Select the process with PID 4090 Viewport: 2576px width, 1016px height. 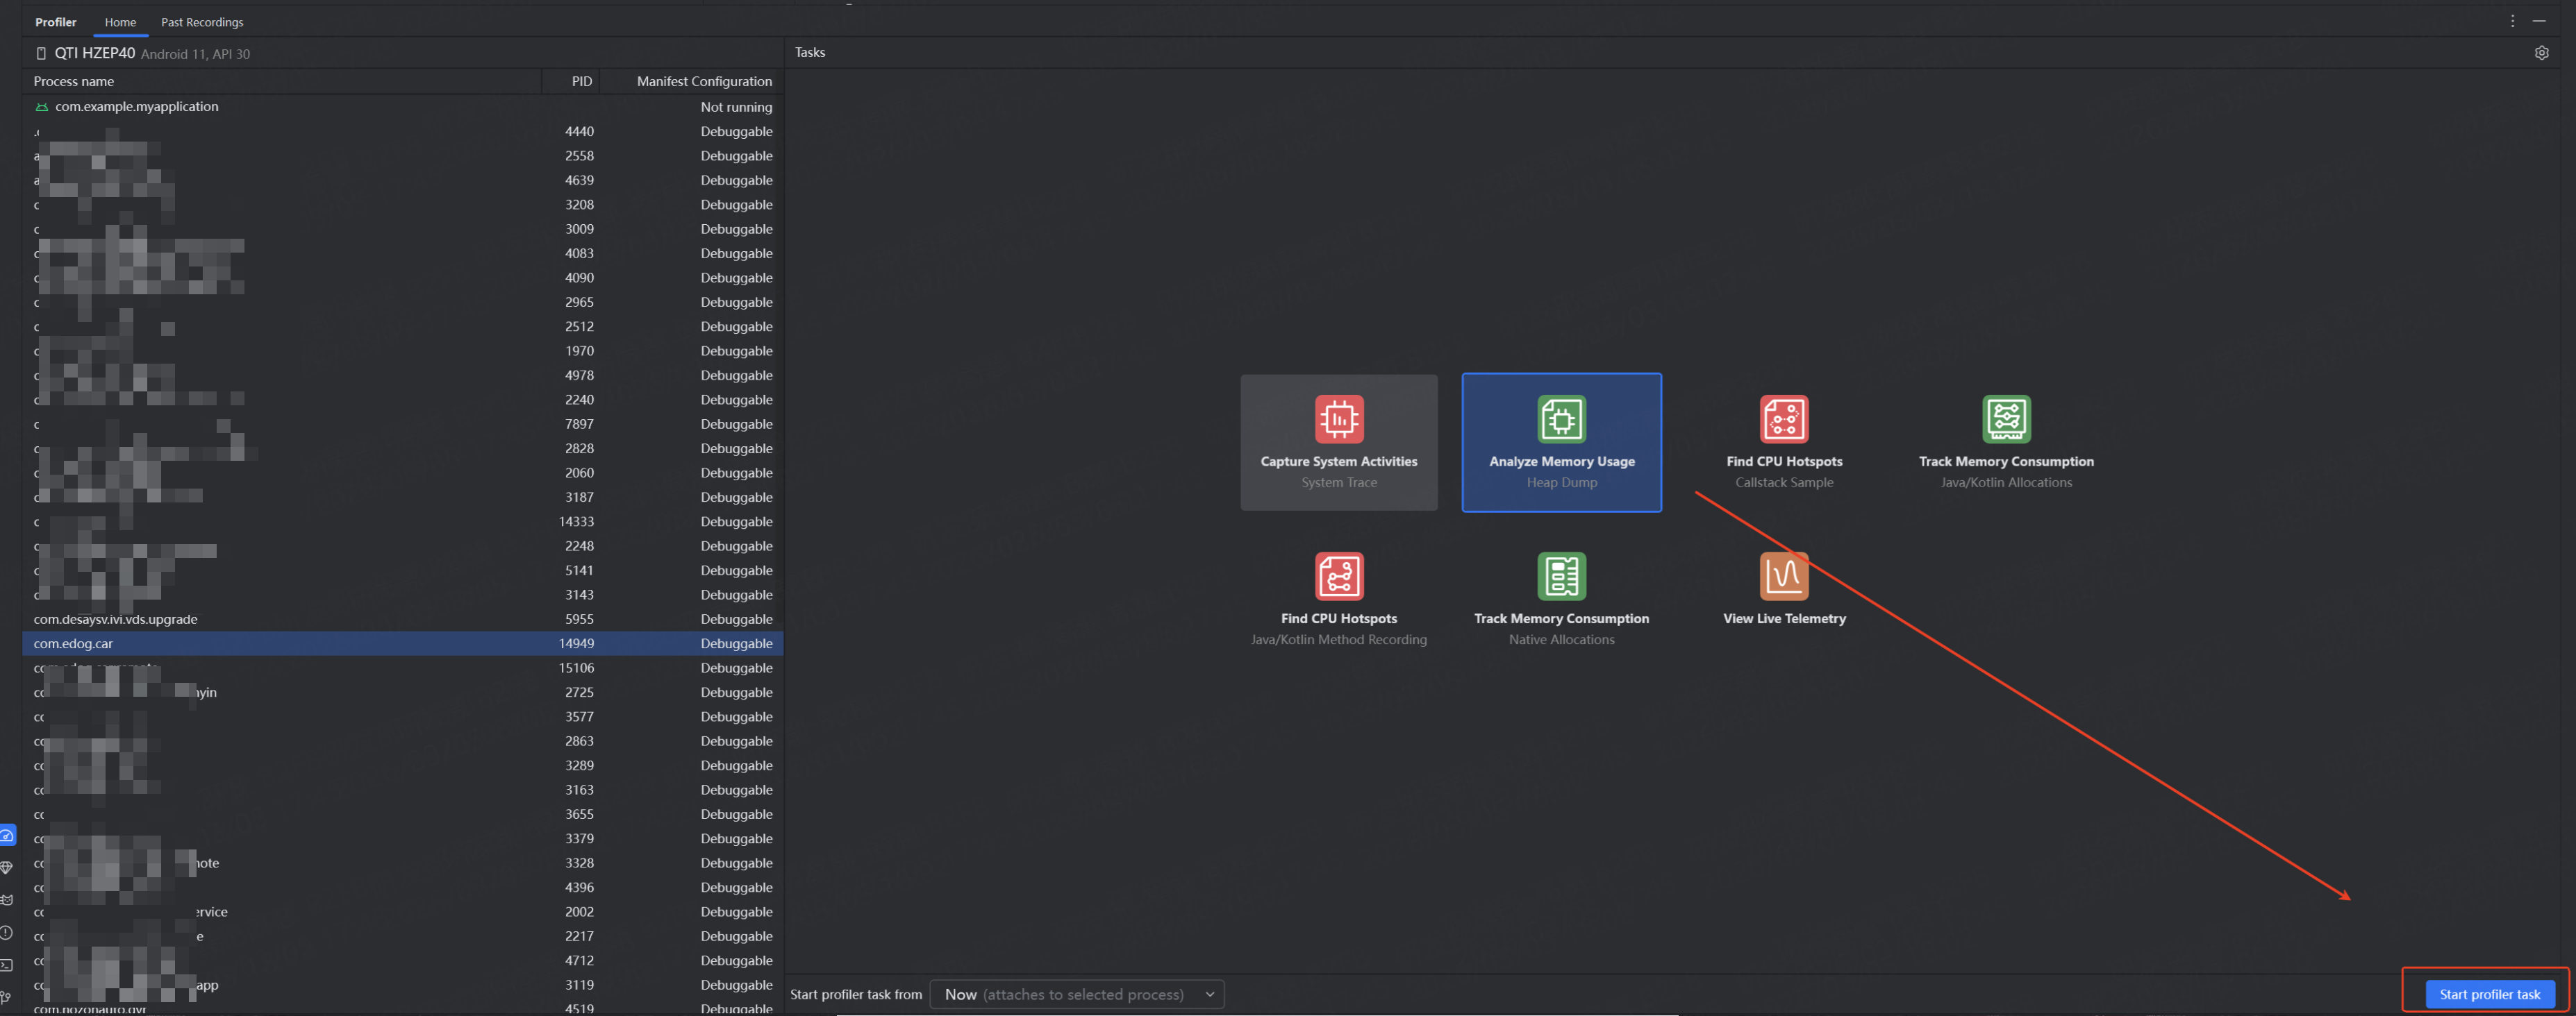(403, 278)
